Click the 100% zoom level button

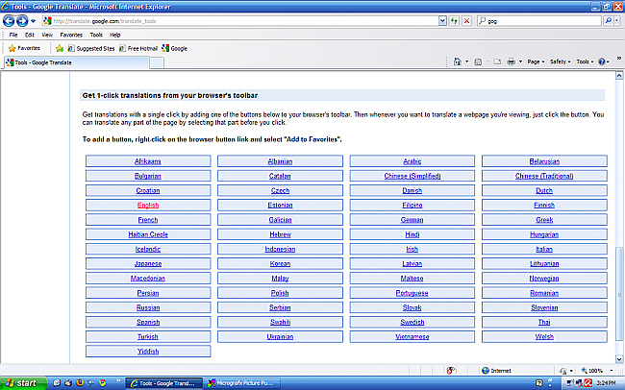[592, 371]
